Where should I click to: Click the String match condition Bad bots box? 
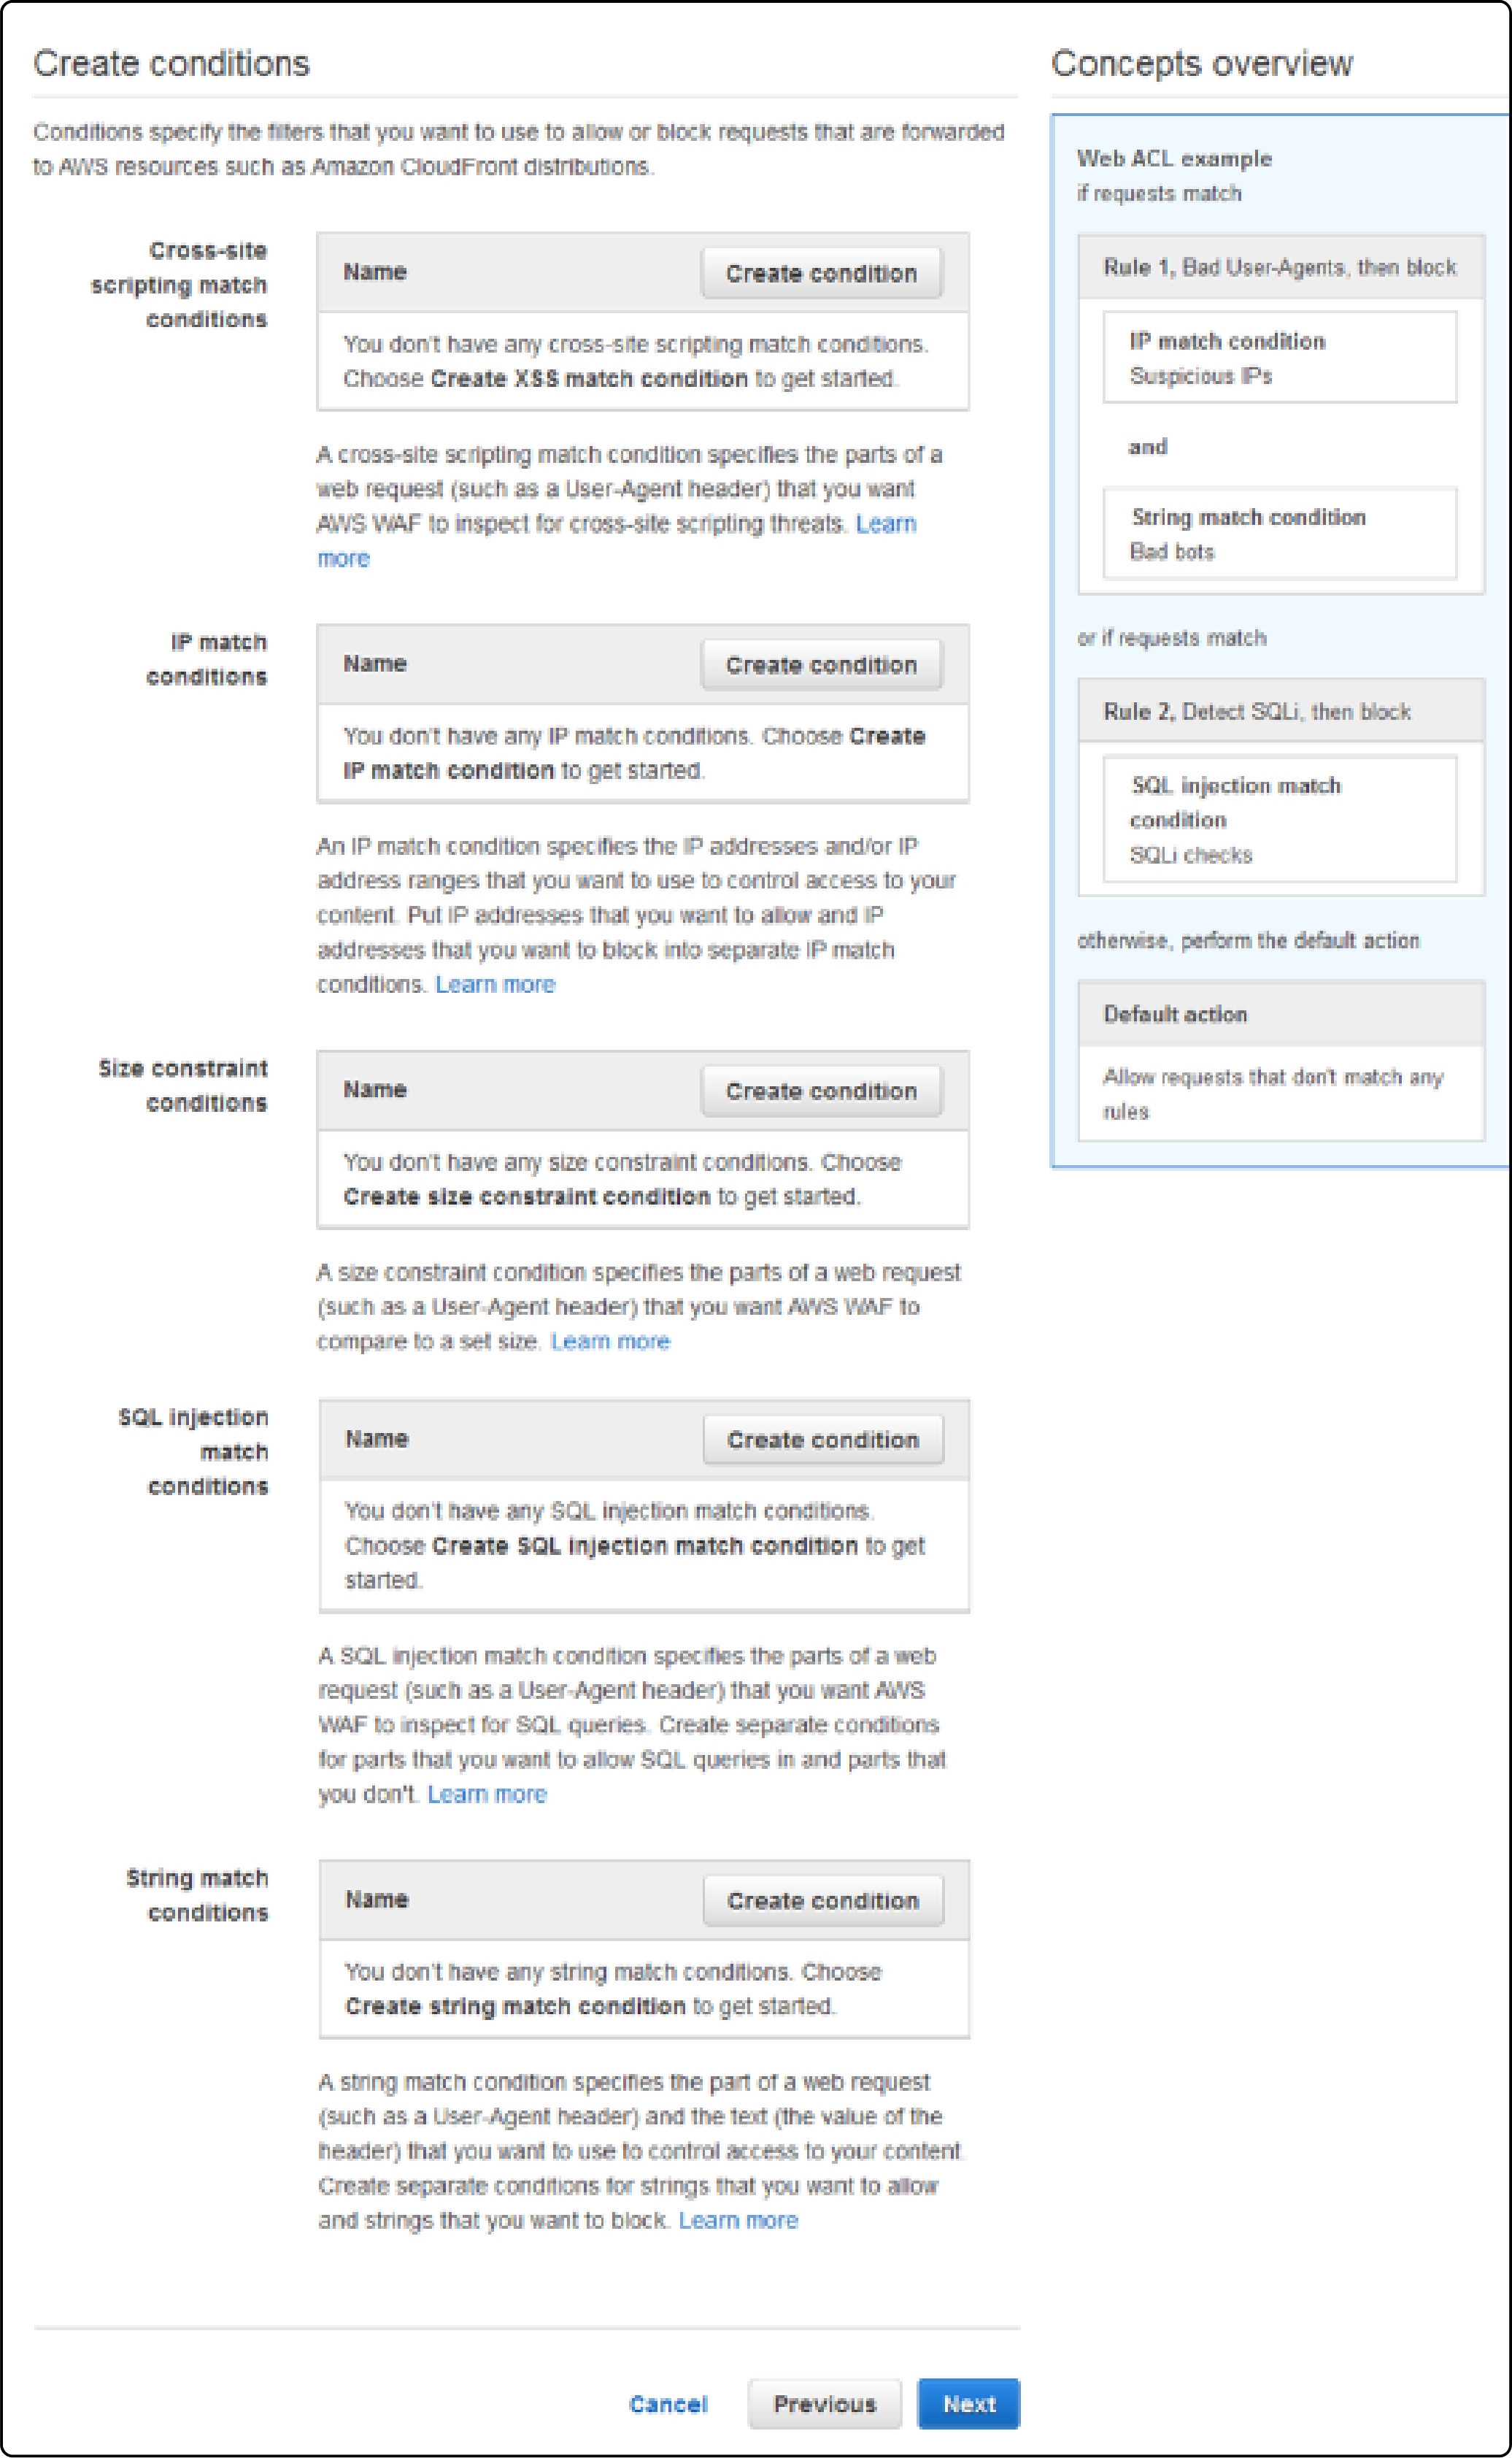(x=1280, y=534)
